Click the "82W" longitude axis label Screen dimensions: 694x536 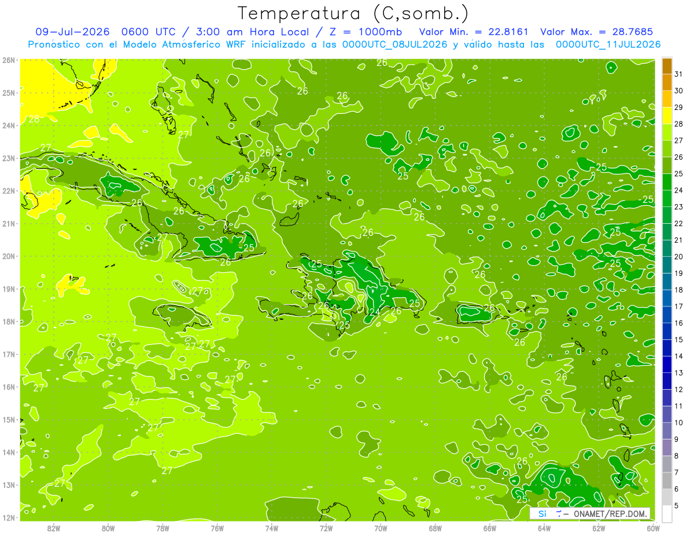(54, 528)
